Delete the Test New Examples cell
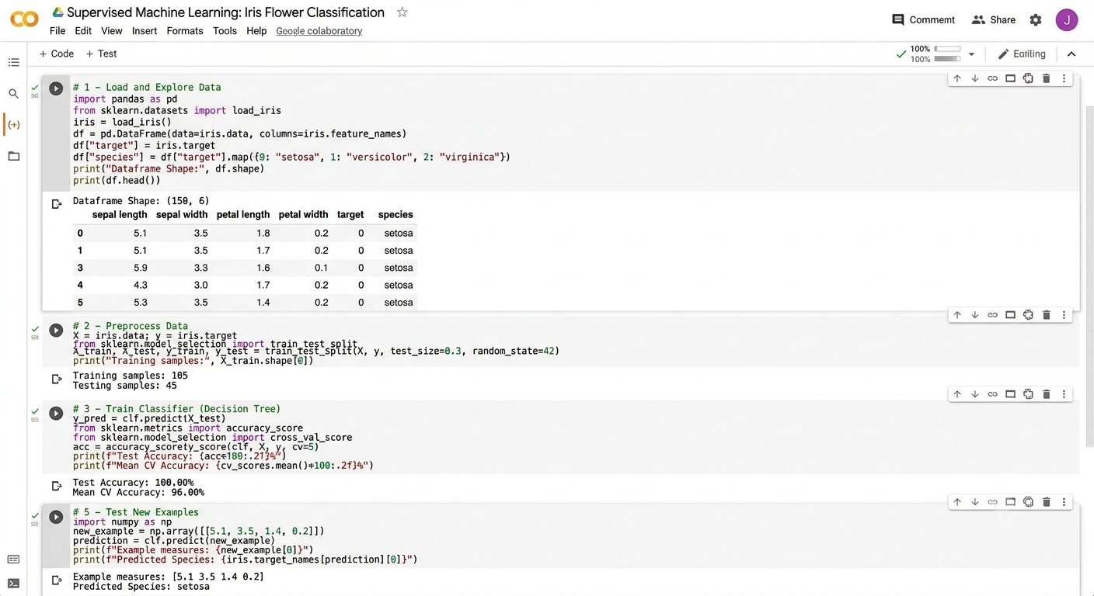 [1047, 502]
